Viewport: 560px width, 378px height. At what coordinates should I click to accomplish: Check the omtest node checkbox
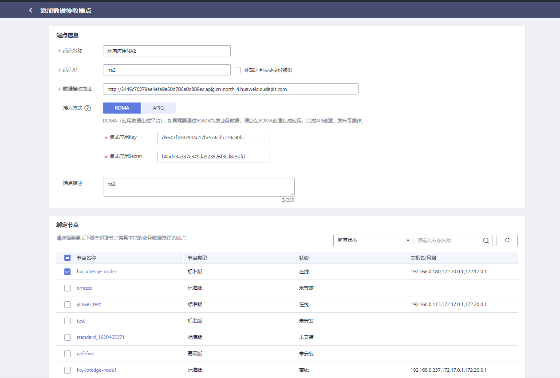[x=67, y=288]
